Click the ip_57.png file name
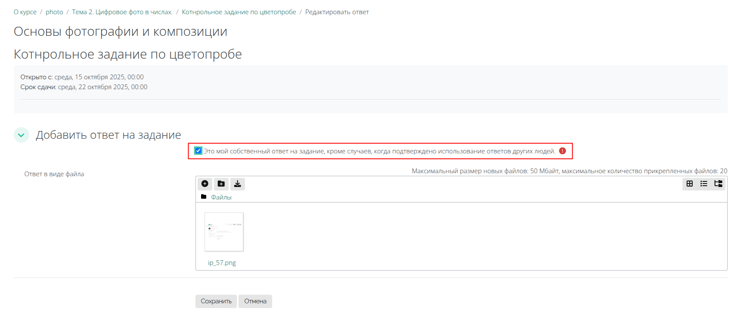 (222, 263)
